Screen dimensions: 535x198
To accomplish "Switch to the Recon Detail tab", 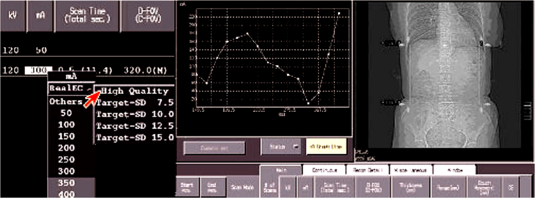I will pos(368,170).
